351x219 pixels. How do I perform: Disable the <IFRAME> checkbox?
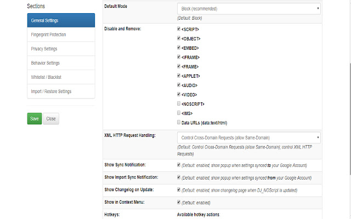point(179,57)
